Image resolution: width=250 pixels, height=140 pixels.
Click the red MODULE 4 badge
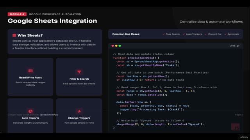pos(17,14)
